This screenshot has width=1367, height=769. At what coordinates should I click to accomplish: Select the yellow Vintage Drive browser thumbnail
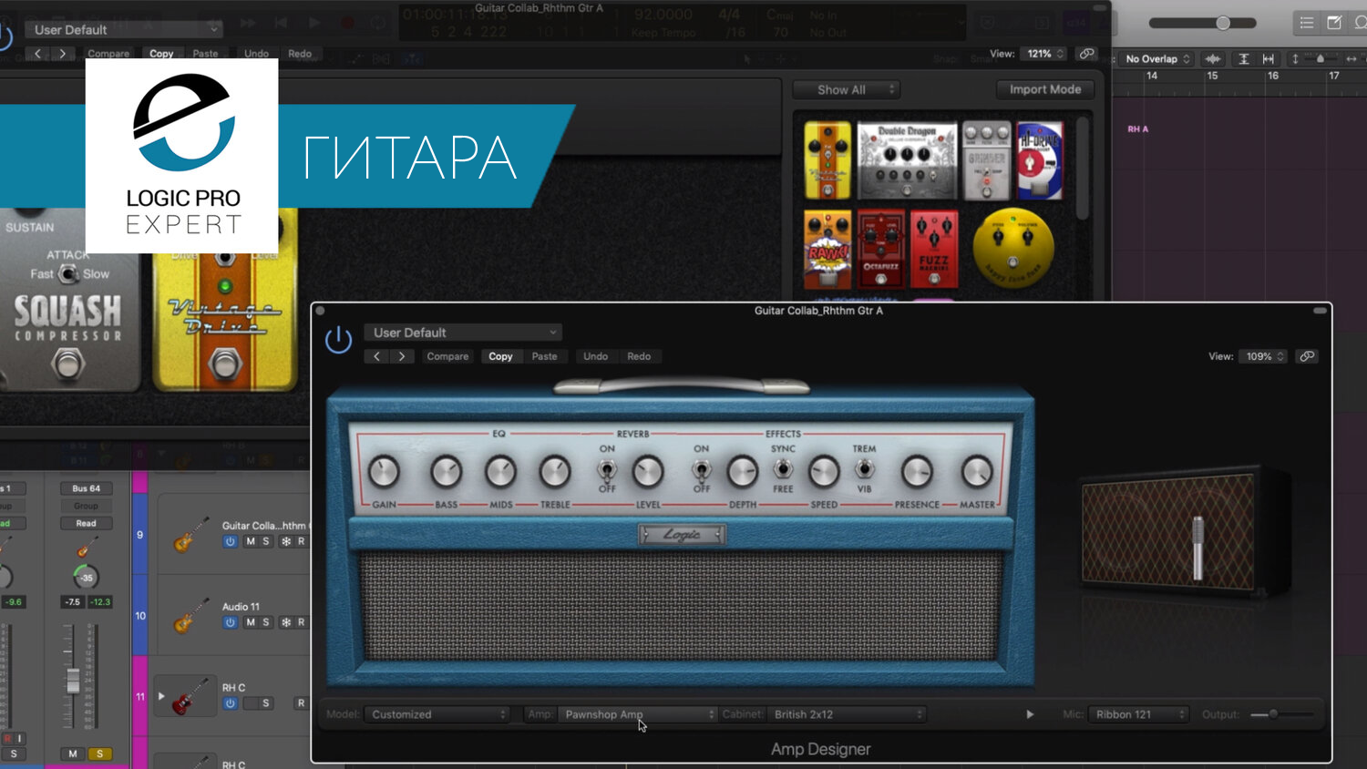pos(827,161)
